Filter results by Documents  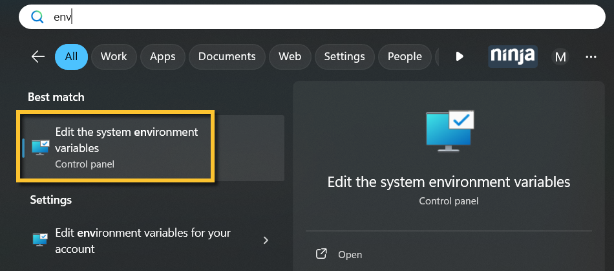click(227, 57)
